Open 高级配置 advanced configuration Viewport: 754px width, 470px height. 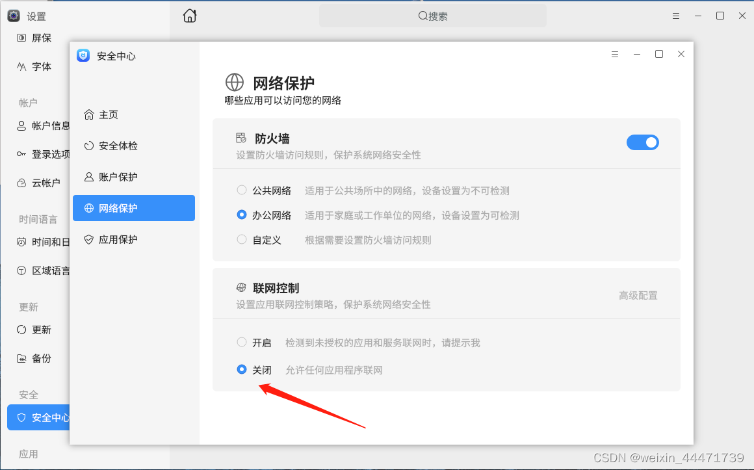click(x=638, y=294)
